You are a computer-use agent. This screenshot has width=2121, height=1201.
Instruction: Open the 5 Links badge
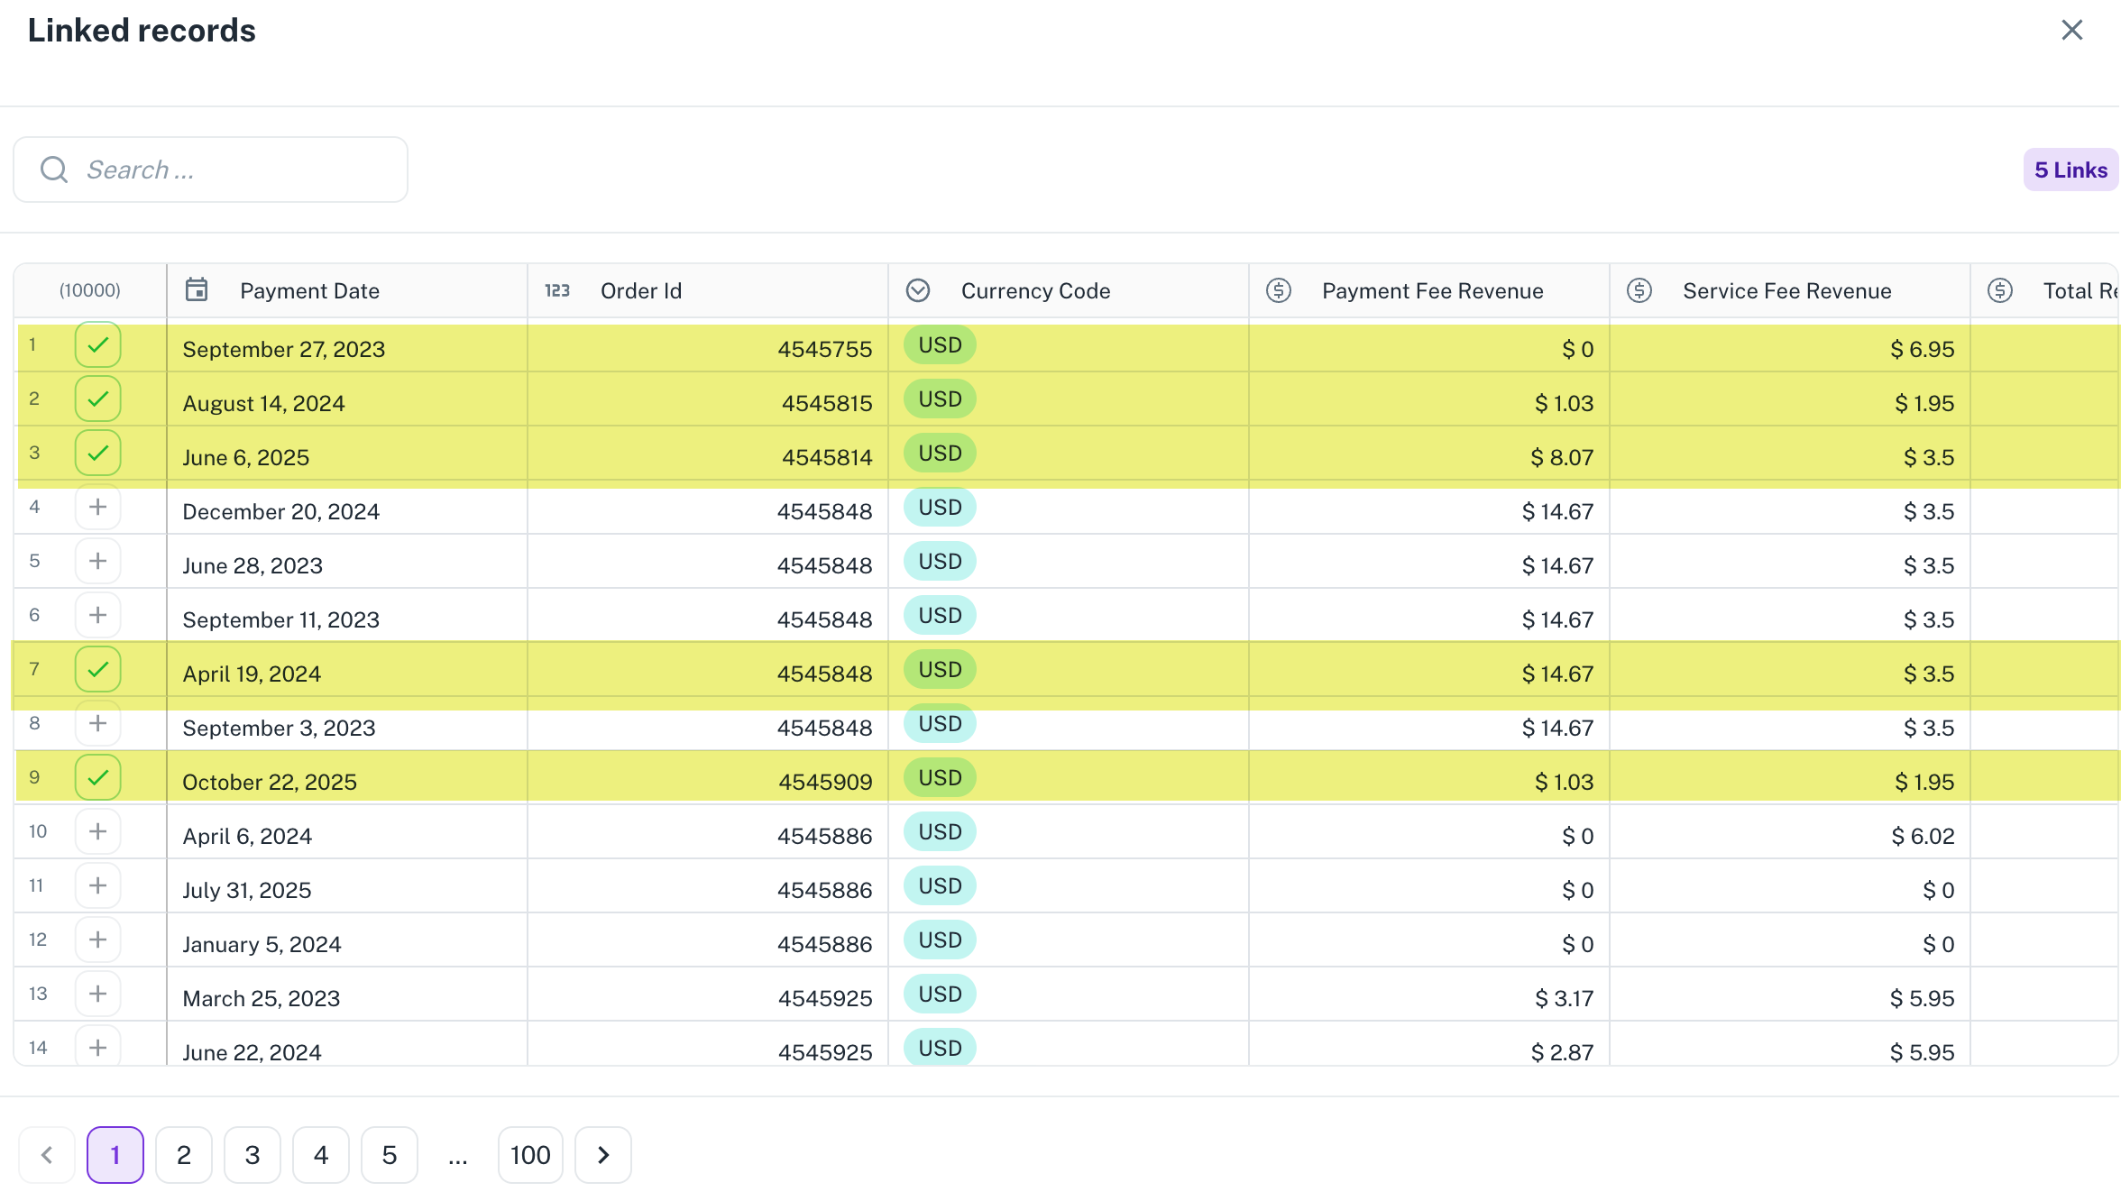tap(2070, 170)
